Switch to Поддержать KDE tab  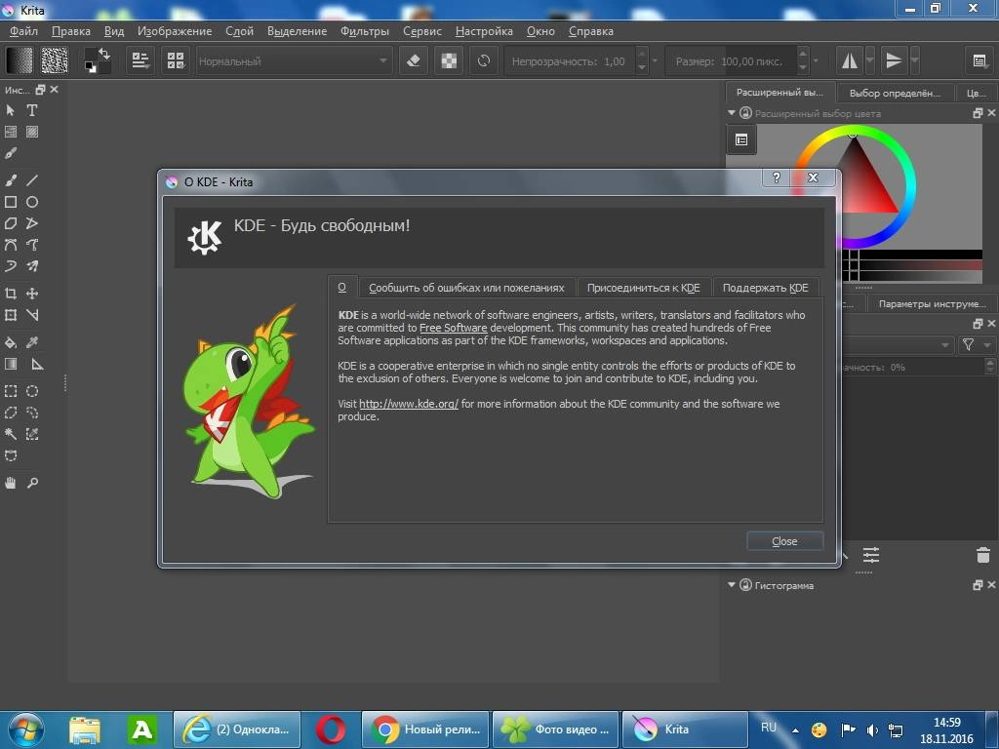coord(765,288)
